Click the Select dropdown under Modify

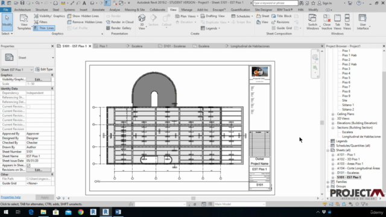tap(7, 34)
